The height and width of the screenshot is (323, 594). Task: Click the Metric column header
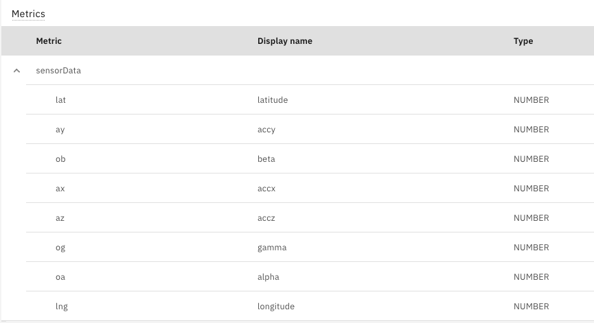click(x=49, y=41)
